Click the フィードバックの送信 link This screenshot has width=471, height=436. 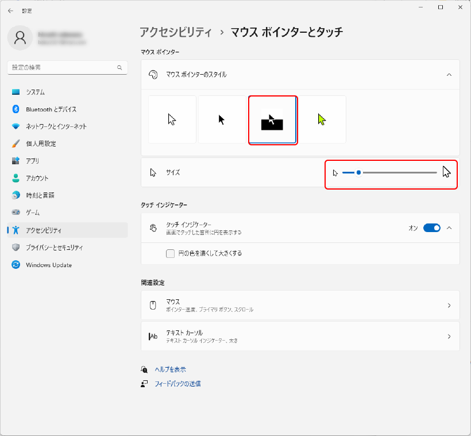pos(177,384)
